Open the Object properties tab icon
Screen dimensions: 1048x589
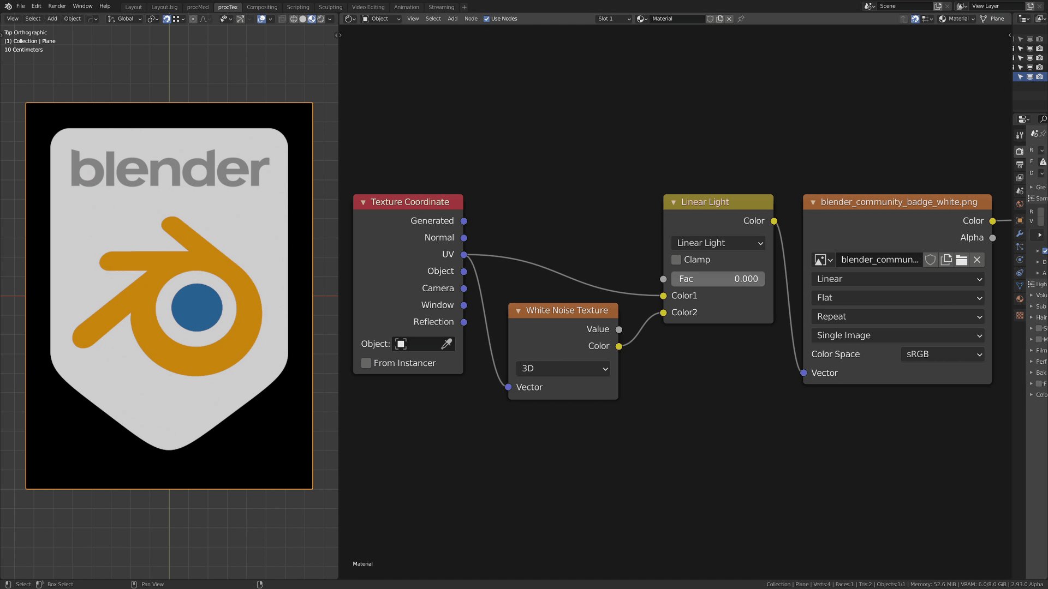[1020, 220]
